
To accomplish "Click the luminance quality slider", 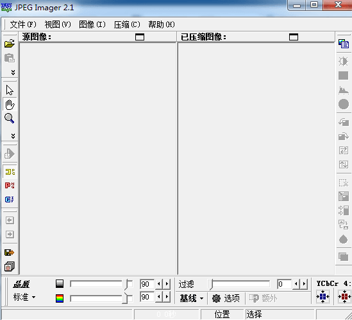I will [x=101, y=284].
